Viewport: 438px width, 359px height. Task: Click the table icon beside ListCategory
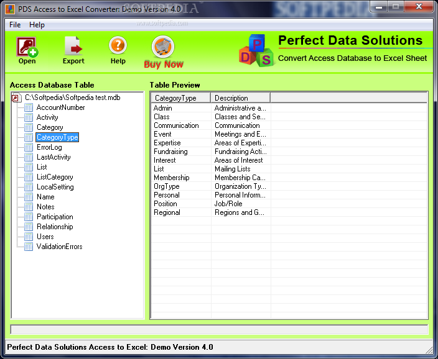pyautogui.click(x=29, y=177)
